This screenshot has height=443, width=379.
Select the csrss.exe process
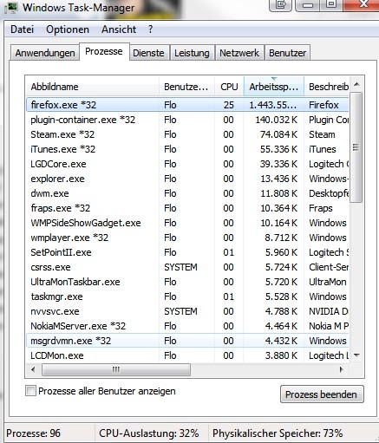(187, 267)
